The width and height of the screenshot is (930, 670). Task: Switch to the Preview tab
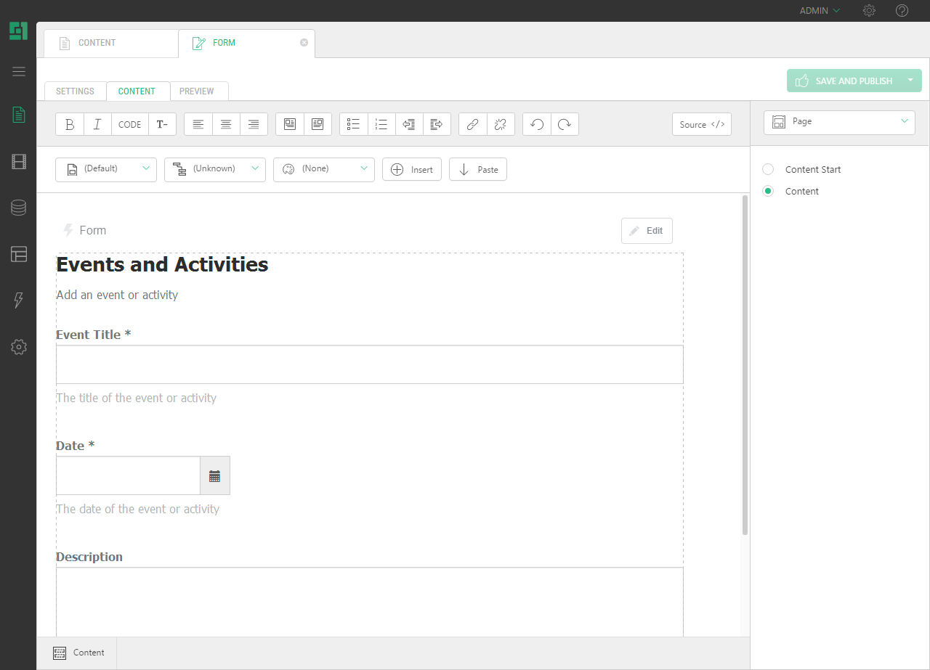point(197,91)
